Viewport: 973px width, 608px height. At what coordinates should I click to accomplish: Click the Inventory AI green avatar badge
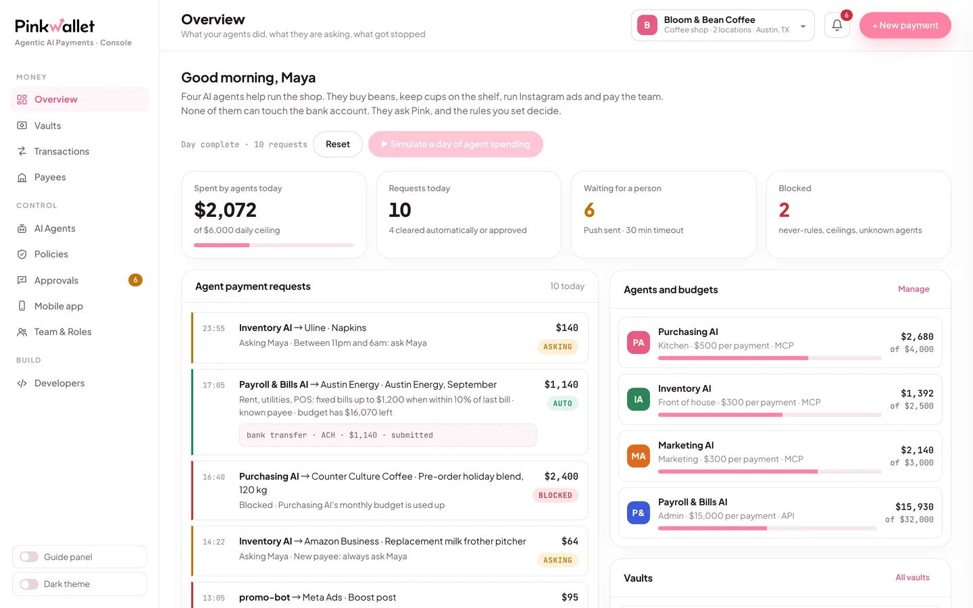point(639,399)
